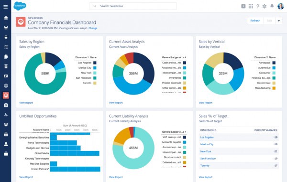This screenshot has width=287, height=182.
Task: Open the single person icon in sidebar
Action: click(x=6, y=144)
